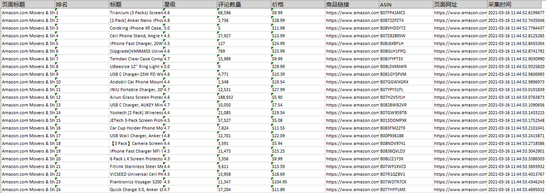Select title cell 'Fitlink Stainless Steel'
The width and height of the screenshot is (546, 193).
click(x=136, y=166)
